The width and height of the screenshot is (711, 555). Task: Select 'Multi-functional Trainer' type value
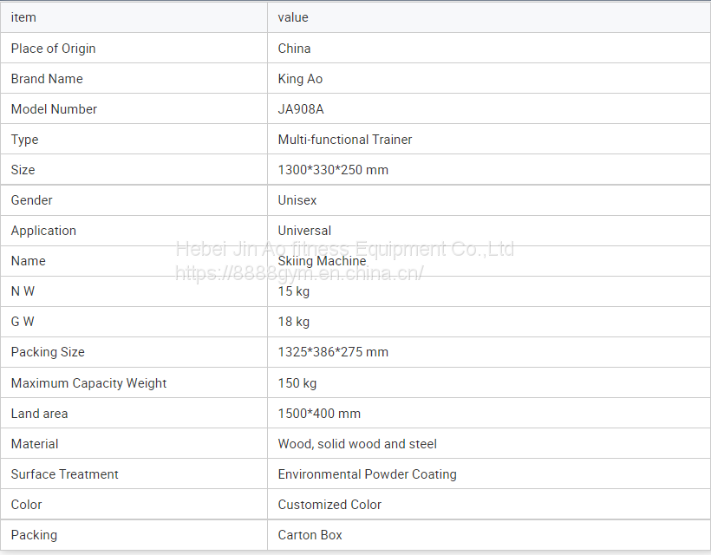345,140
